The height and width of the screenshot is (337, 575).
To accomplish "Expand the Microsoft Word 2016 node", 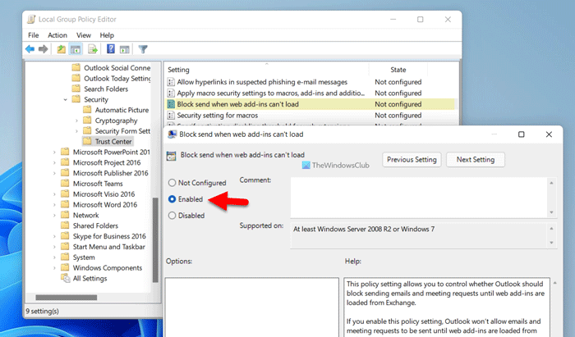I will point(54,204).
